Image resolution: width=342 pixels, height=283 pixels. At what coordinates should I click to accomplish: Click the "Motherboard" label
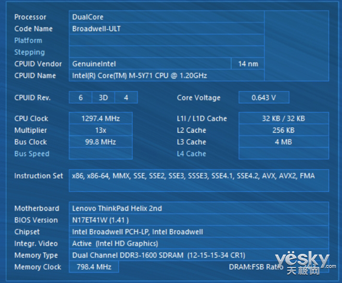37,208
